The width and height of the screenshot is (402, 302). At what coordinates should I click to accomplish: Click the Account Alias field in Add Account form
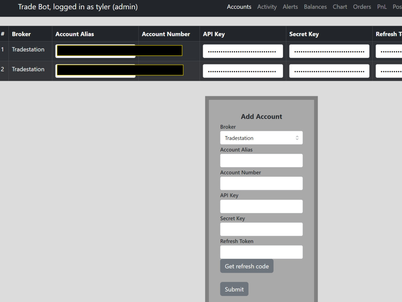261,161
